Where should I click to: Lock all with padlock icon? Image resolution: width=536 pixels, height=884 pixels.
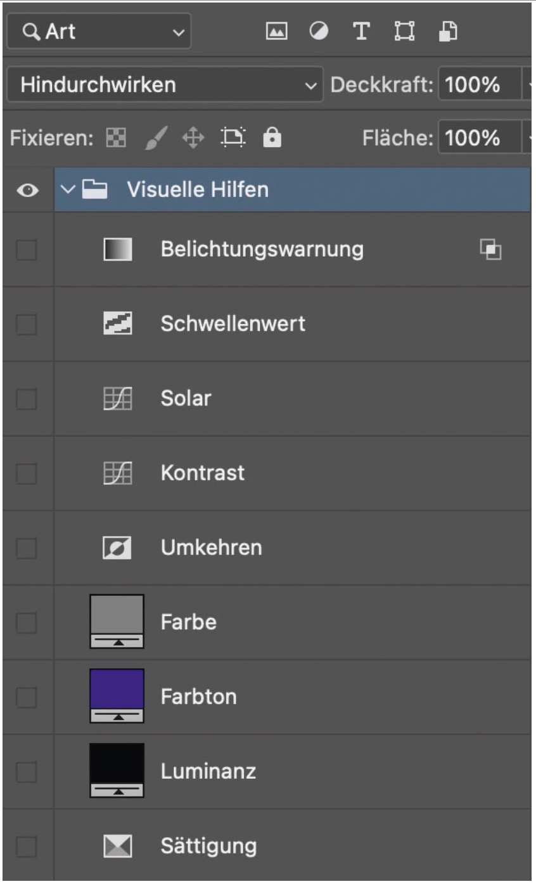click(x=272, y=138)
